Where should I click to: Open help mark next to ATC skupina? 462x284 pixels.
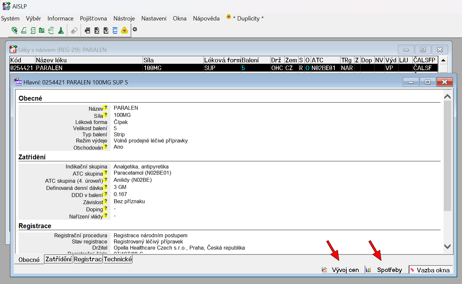(105, 173)
